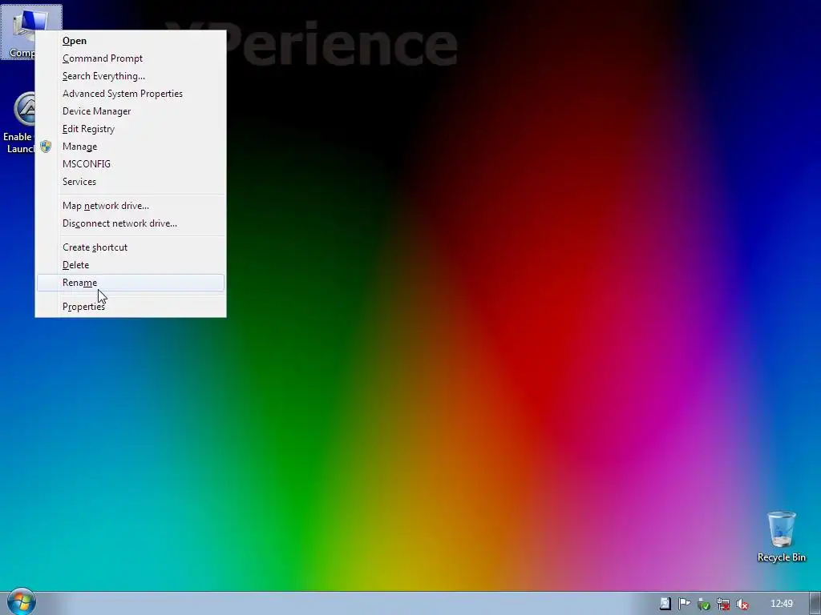Choose Edit Registry option
The image size is (821, 615).
pyautogui.click(x=131, y=129)
